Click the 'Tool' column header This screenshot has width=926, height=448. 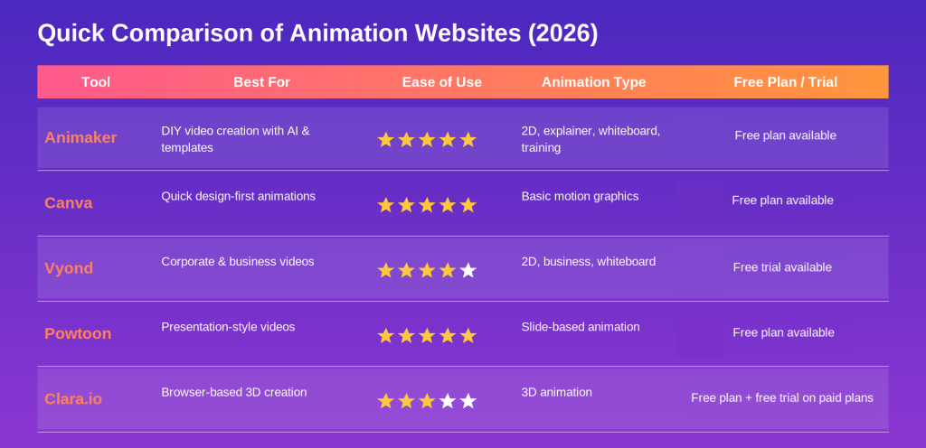pos(96,82)
